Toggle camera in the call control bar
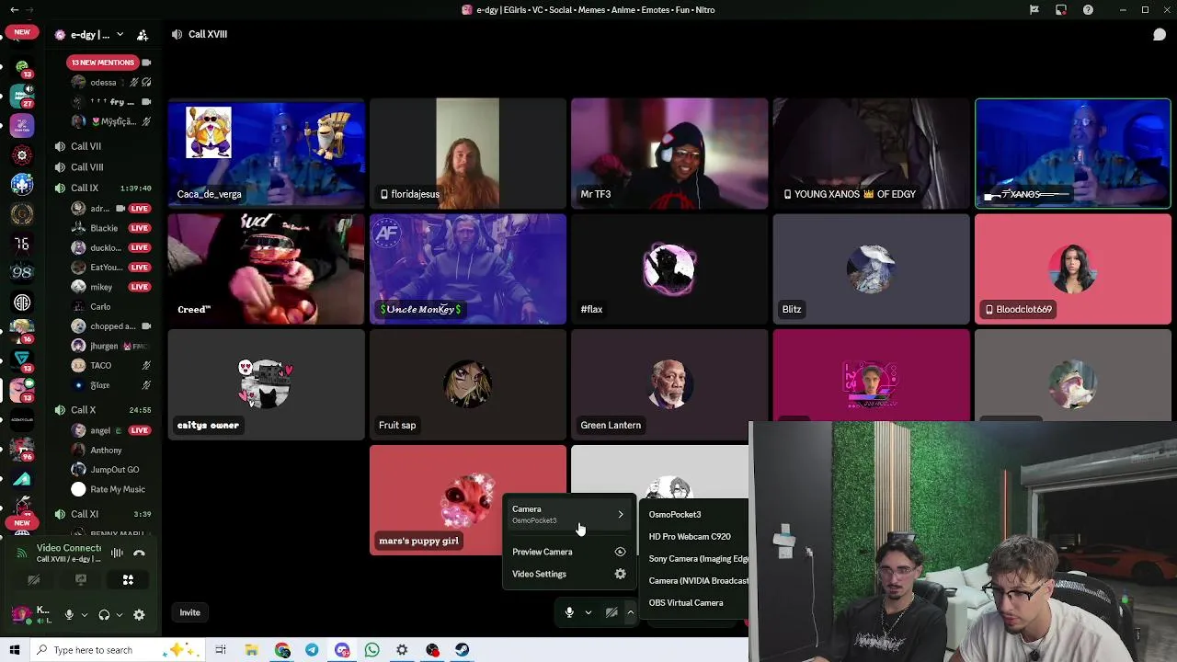 pos(611,612)
